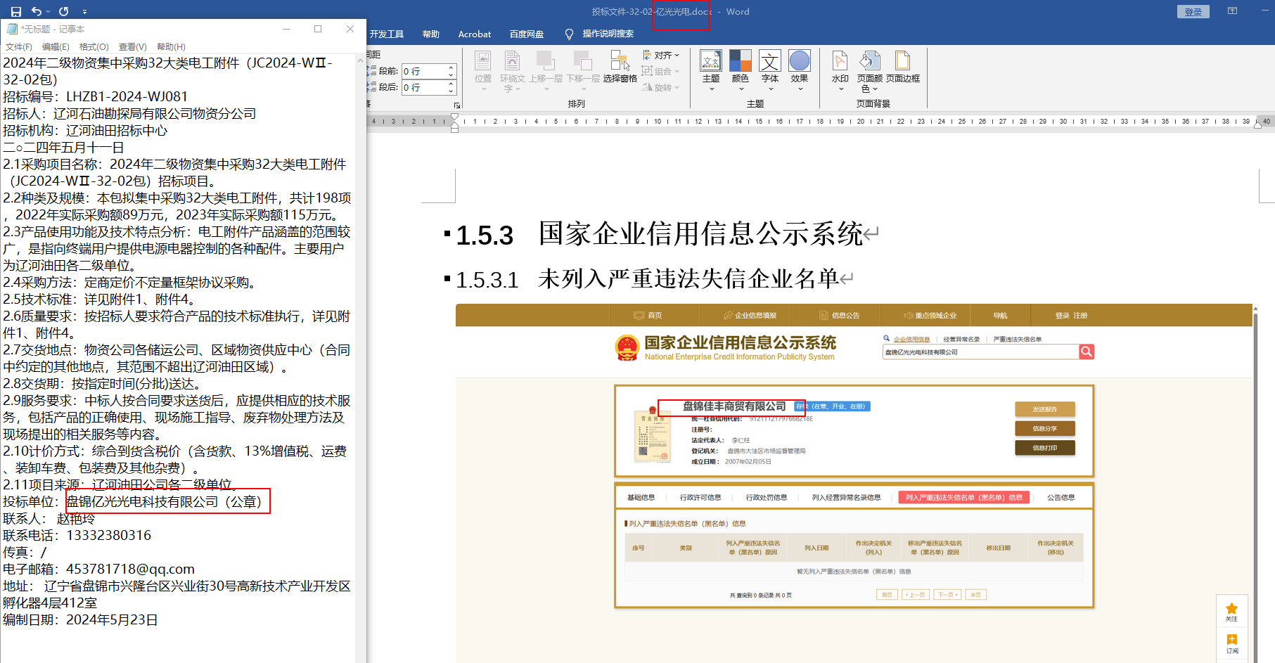Click Notepad line '电子邮箱：453781718@qq.com'
Image resolution: width=1275 pixels, height=663 pixels.
pos(98,569)
